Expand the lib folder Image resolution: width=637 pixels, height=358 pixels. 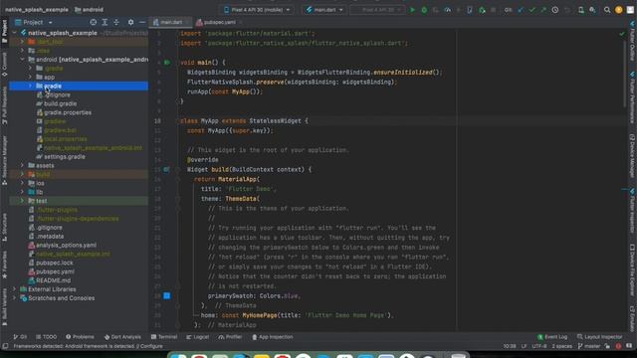click(x=22, y=192)
